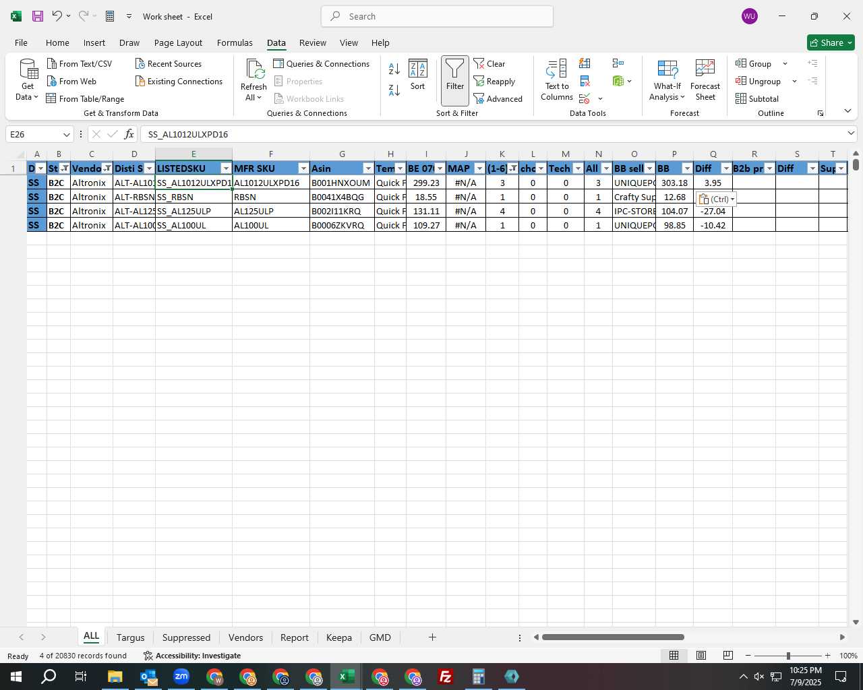Open the Page Layout tab
Viewport: 863px width, 690px height.
(x=178, y=42)
